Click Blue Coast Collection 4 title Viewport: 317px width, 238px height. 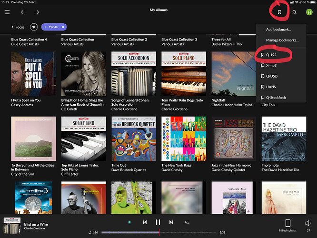(29, 40)
